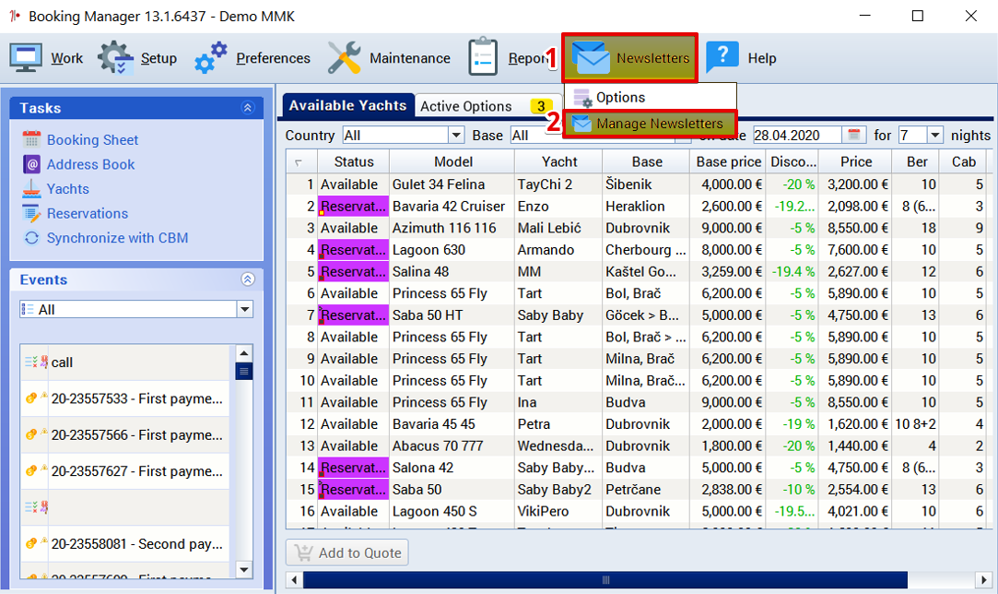Switch to the Available Yachts tab
Viewport: 998px width, 594px height.
tap(347, 106)
